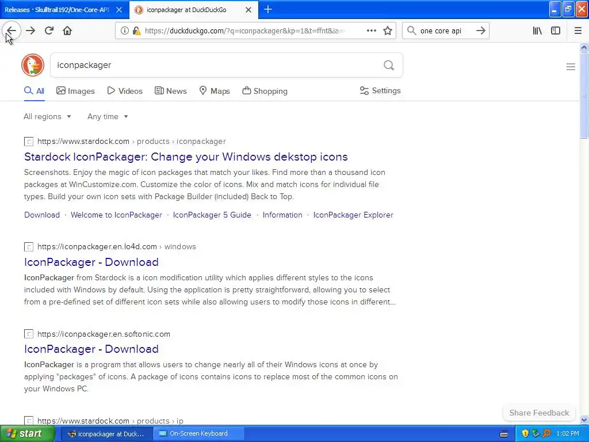Image resolution: width=589 pixels, height=442 pixels.
Task: Click the favicon beside iconpackager.en.lo4d.com
Action: tap(29, 247)
